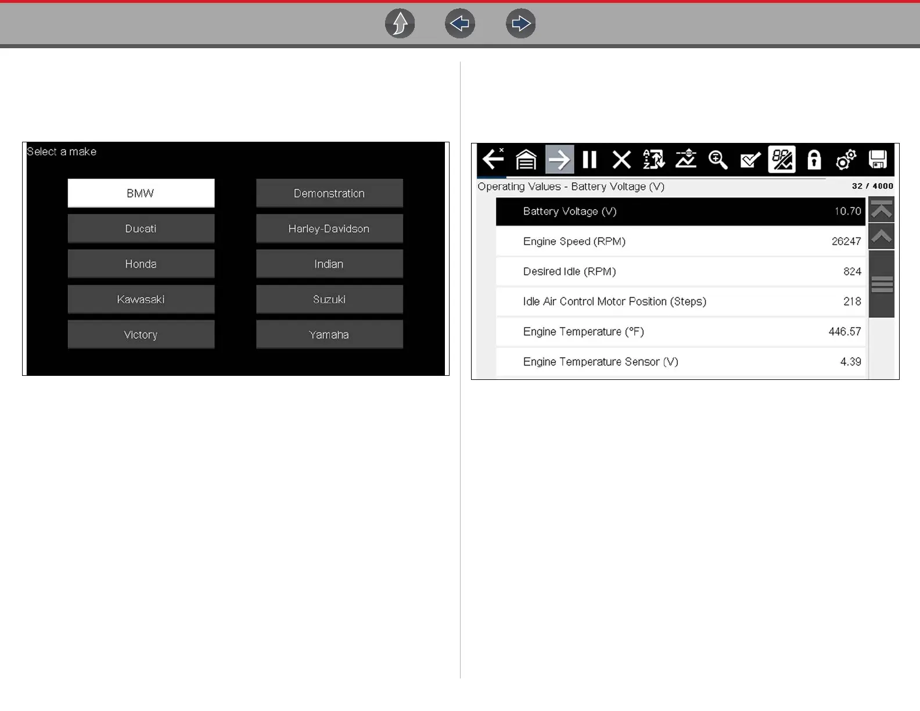Select Ducati make

[x=141, y=229]
